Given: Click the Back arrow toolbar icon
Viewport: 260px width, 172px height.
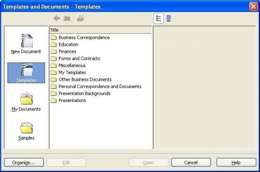Looking at the screenshot, I should click(57, 19).
